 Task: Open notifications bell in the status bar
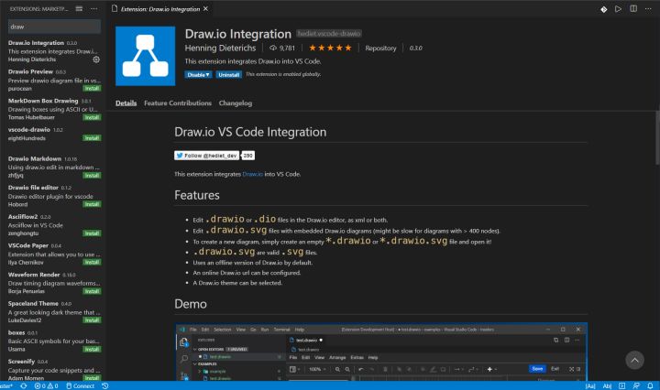(650, 385)
